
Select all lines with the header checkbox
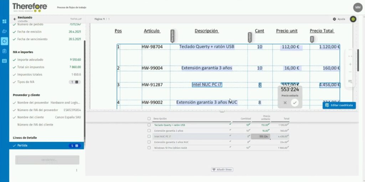coord(149,119)
